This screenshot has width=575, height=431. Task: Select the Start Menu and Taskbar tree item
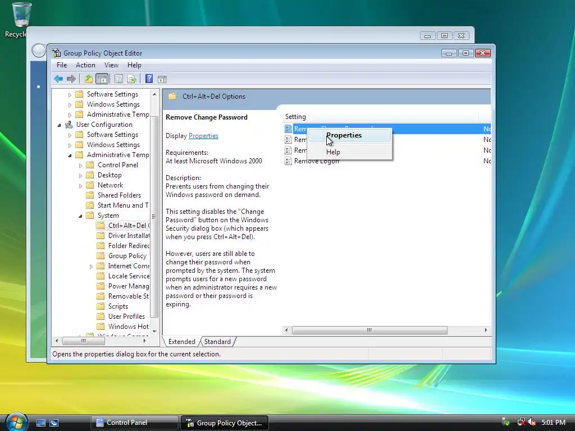(x=123, y=205)
